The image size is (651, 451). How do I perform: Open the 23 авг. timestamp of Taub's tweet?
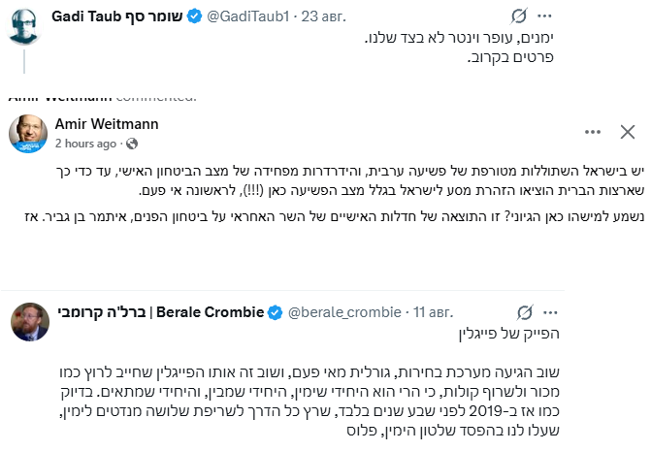(x=323, y=16)
